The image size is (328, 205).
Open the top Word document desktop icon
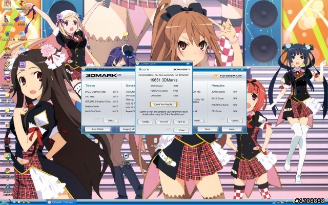click(x=22, y=19)
